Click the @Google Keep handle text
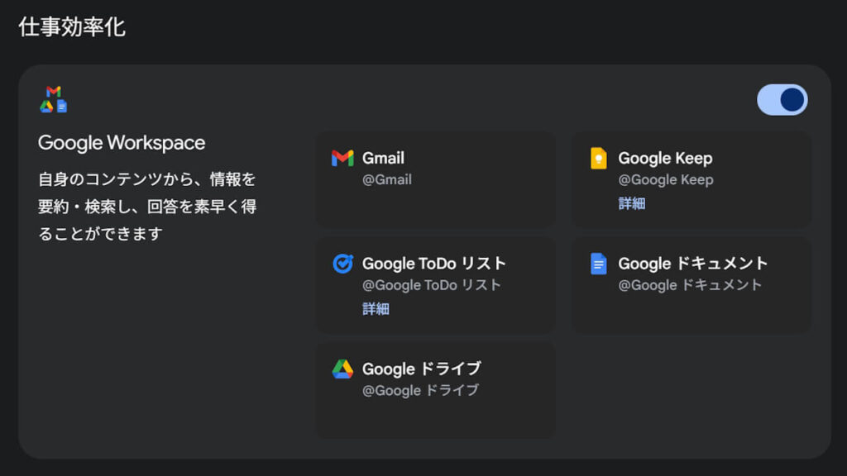 [666, 179]
